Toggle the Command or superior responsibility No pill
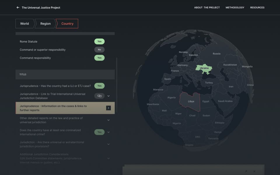 tap(99, 50)
